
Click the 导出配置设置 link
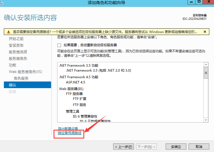68,129
